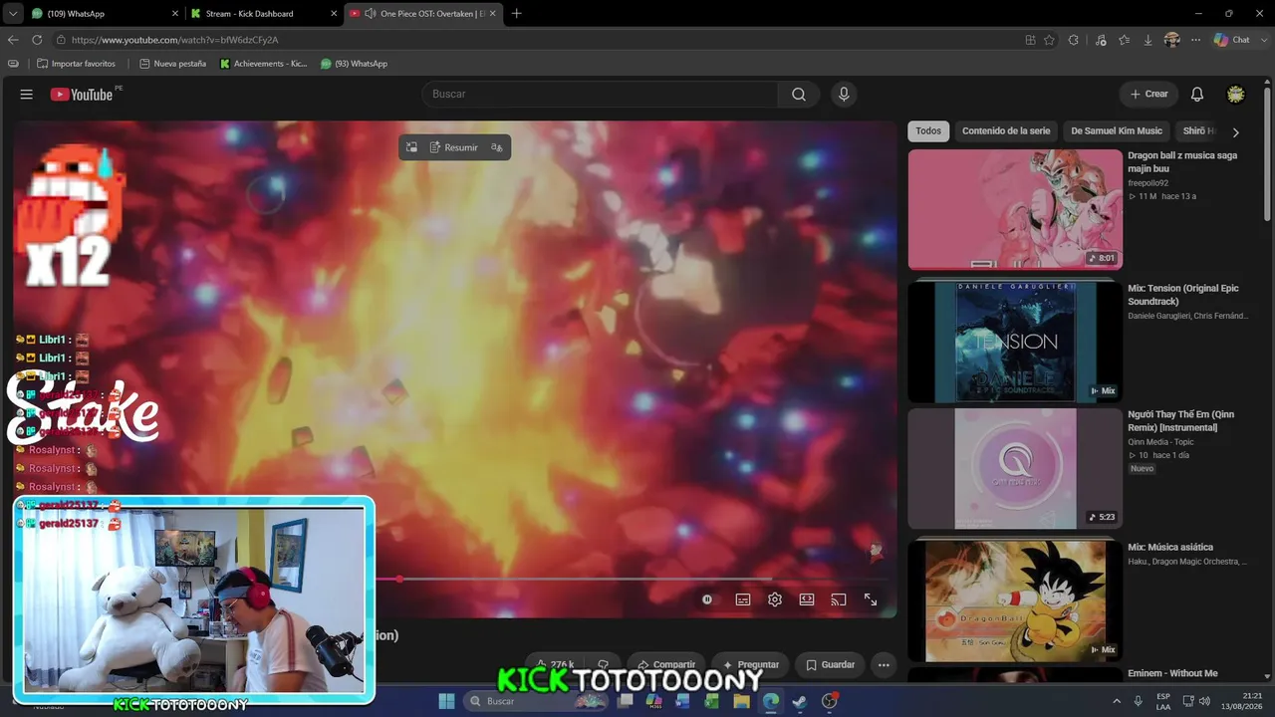Open the YouTube guide hamburger menu
1275x717 pixels.
(x=27, y=94)
